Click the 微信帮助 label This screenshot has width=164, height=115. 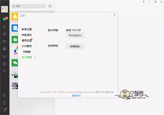pos(53,46)
